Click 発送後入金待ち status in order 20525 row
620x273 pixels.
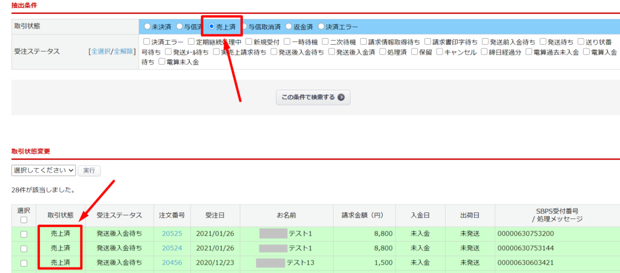click(x=119, y=234)
